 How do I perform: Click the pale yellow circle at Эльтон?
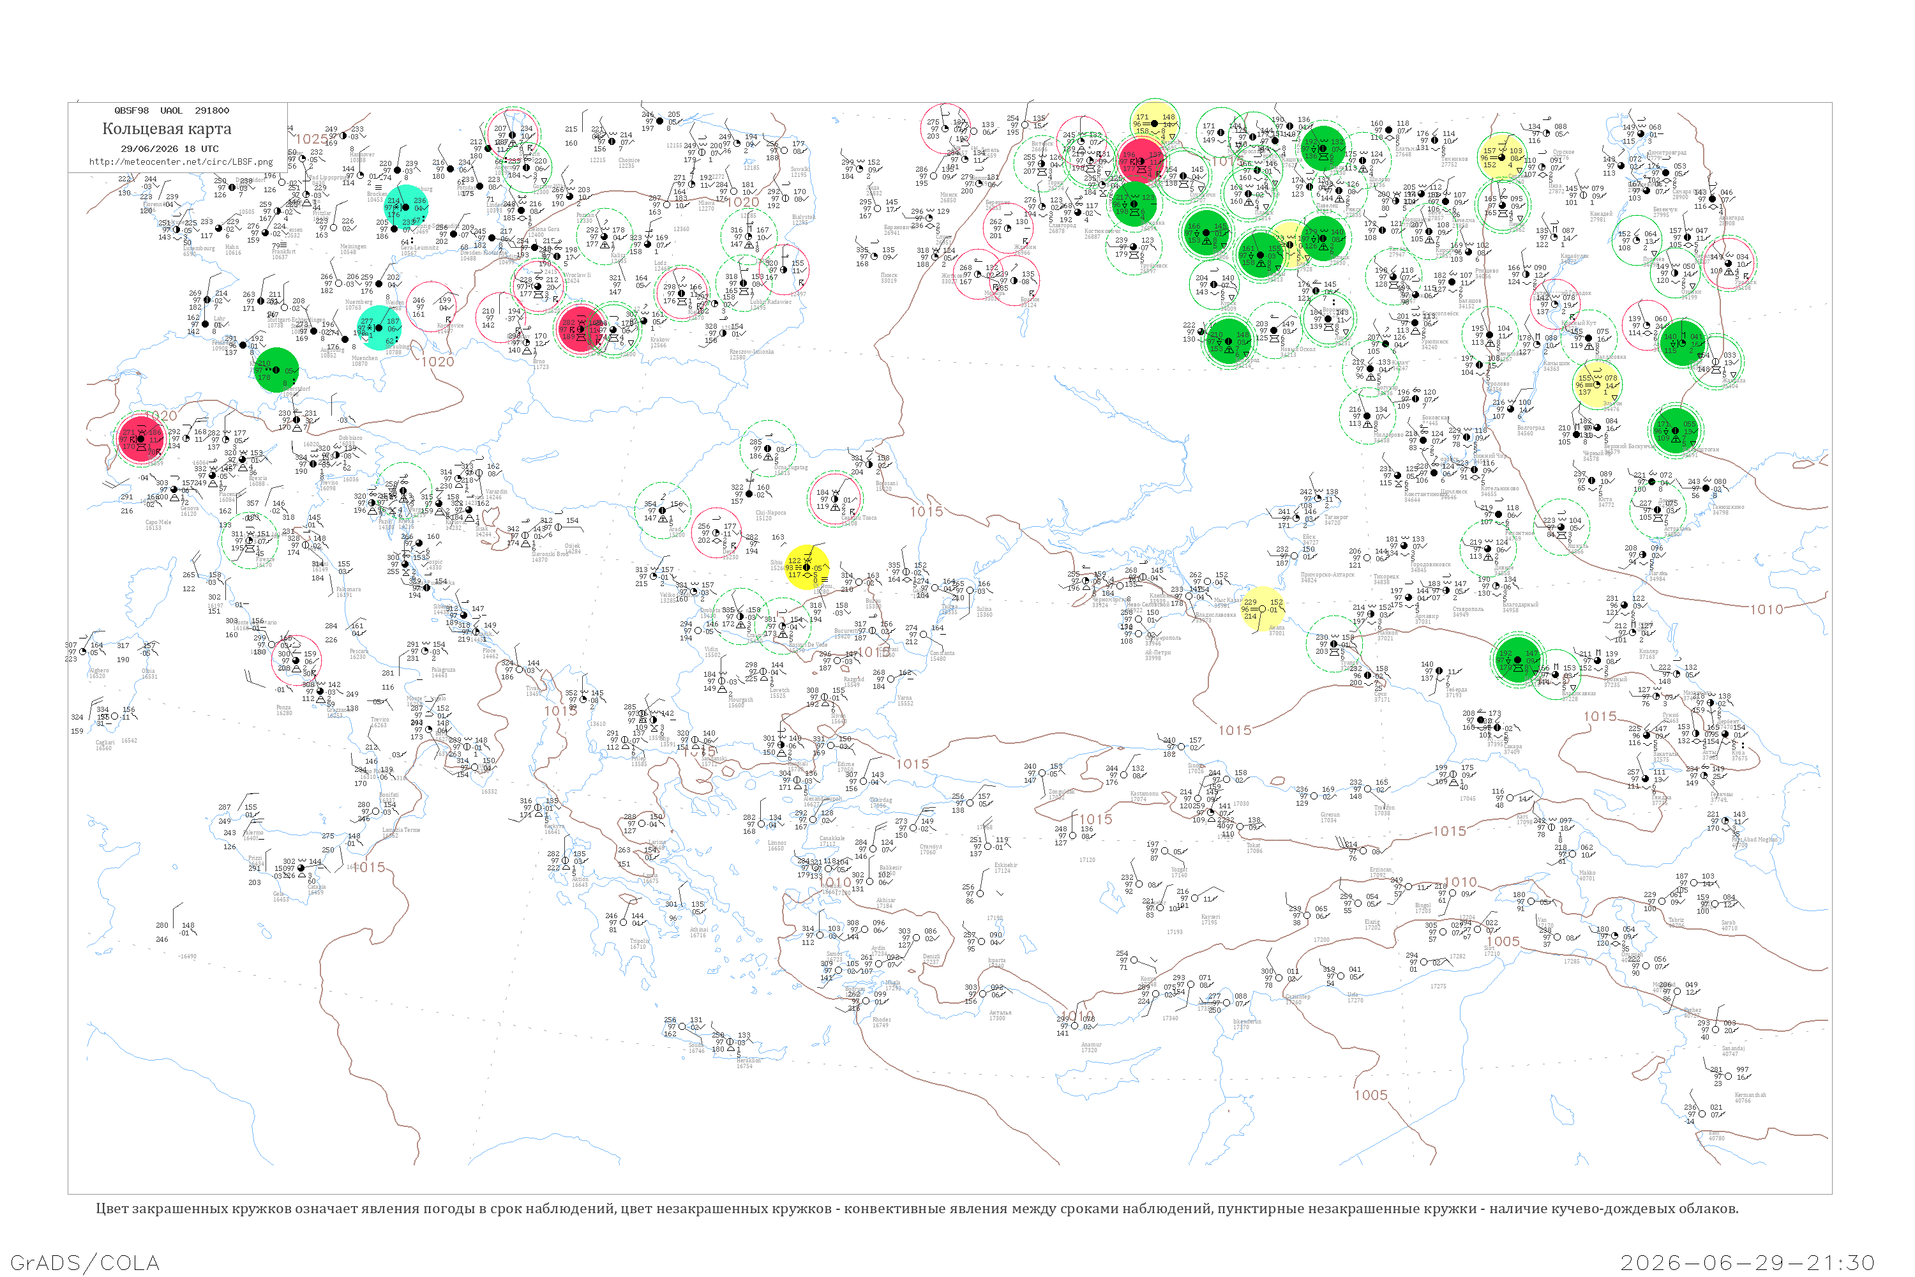(1596, 384)
